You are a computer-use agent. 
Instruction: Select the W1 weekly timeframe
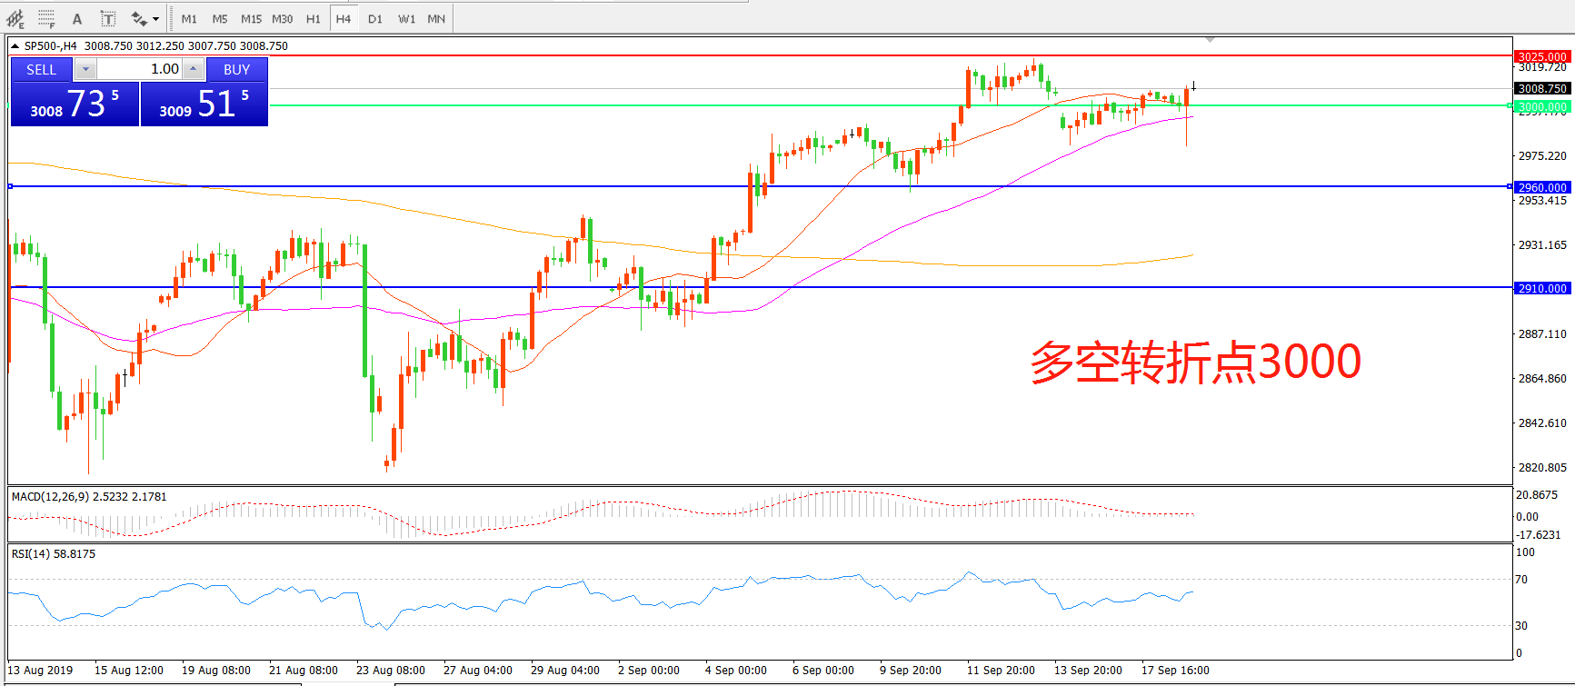pos(406,19)
